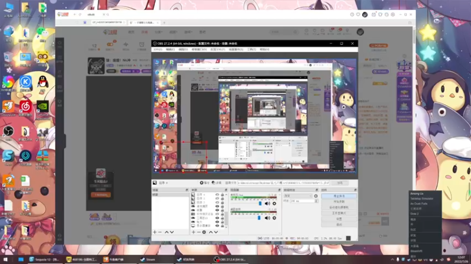Image resolution: width=471 pixels, height=264 pixels.
Task: Open Windows Start button
Action: coord(5,259)
